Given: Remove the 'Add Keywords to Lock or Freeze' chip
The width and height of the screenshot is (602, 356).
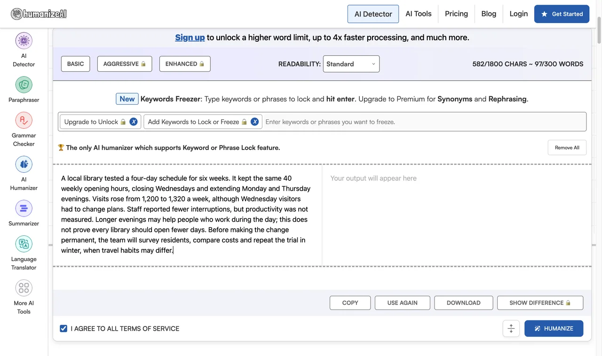Looking at the screenshot, I should click(x=254, y=122).
